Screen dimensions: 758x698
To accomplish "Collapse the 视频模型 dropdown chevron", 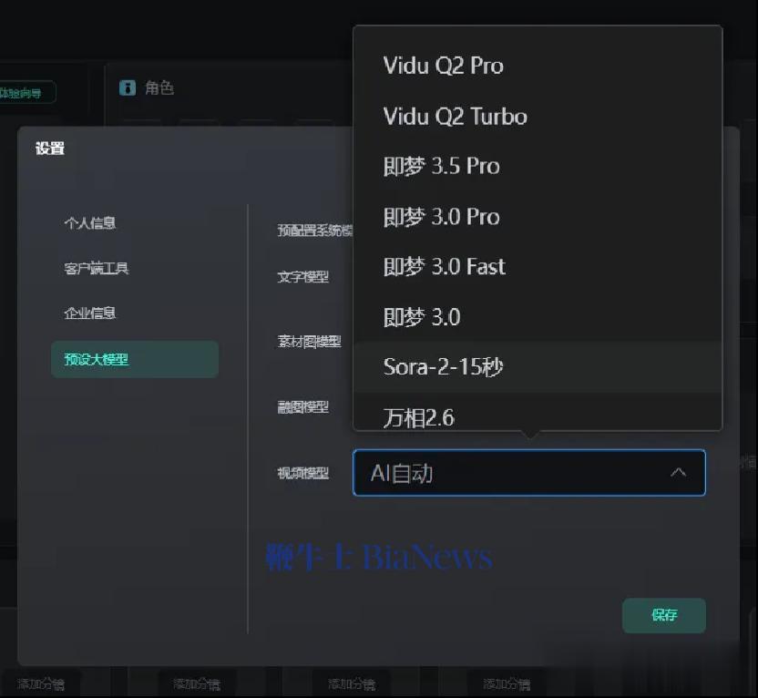I will pos(678,472).
